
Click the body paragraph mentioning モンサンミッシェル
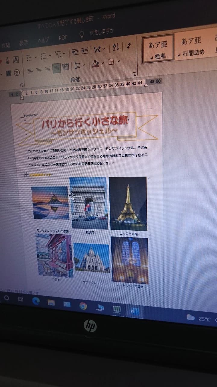[87, 157]
